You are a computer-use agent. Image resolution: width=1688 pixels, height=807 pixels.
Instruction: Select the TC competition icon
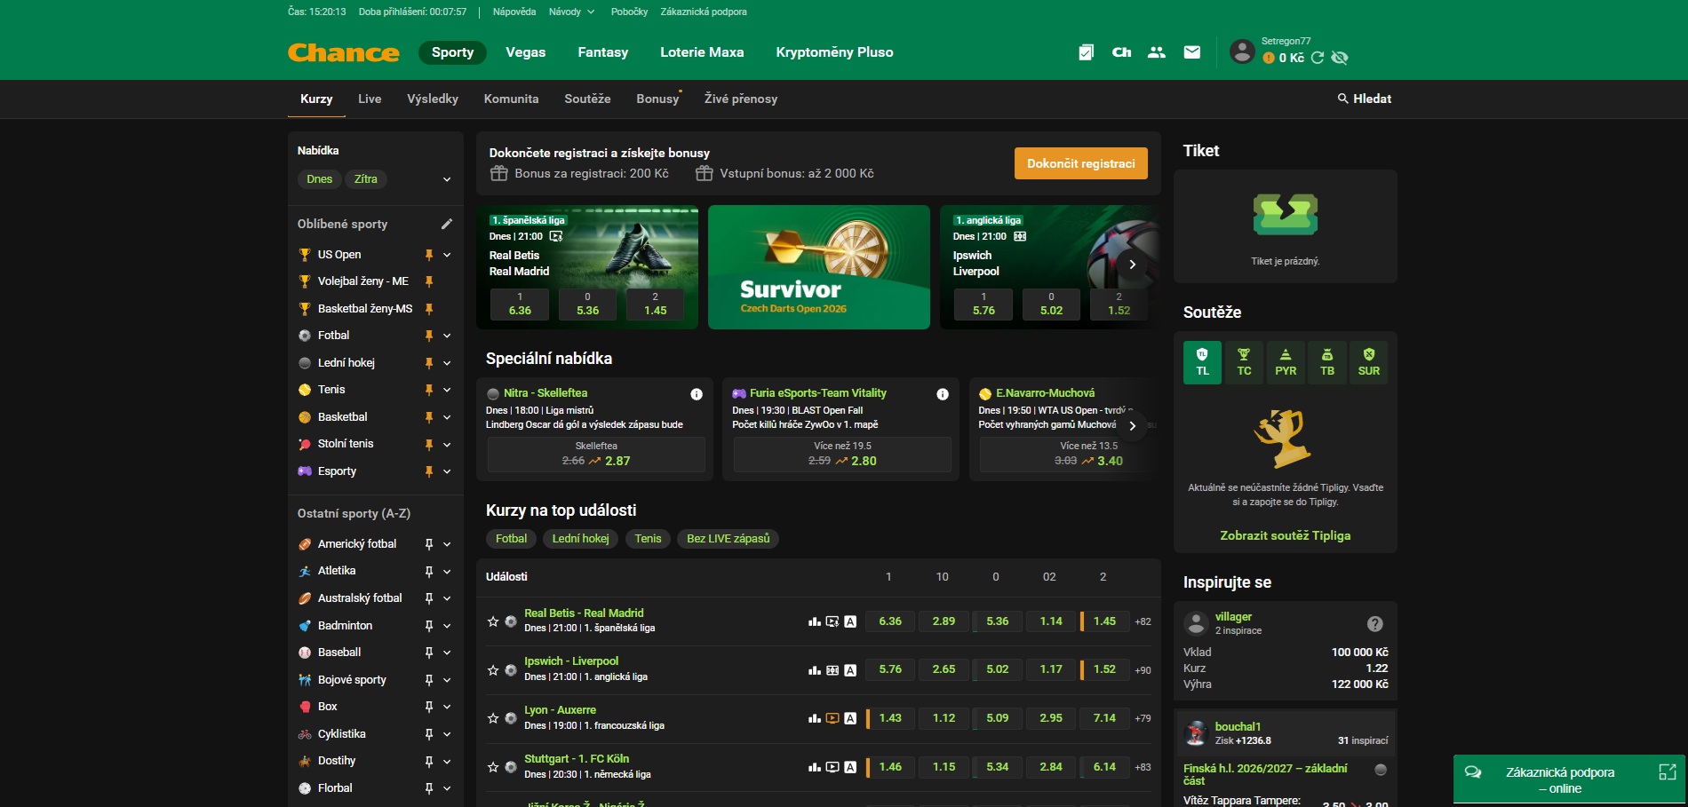(x=1244, y=362)
